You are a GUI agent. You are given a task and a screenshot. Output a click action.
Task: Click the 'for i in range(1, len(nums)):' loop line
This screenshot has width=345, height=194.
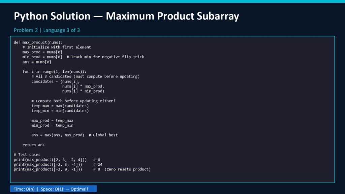54,72
